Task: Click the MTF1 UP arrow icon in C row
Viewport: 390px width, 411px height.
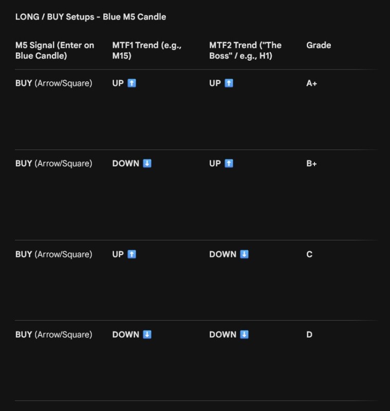Action: [132, 254]
